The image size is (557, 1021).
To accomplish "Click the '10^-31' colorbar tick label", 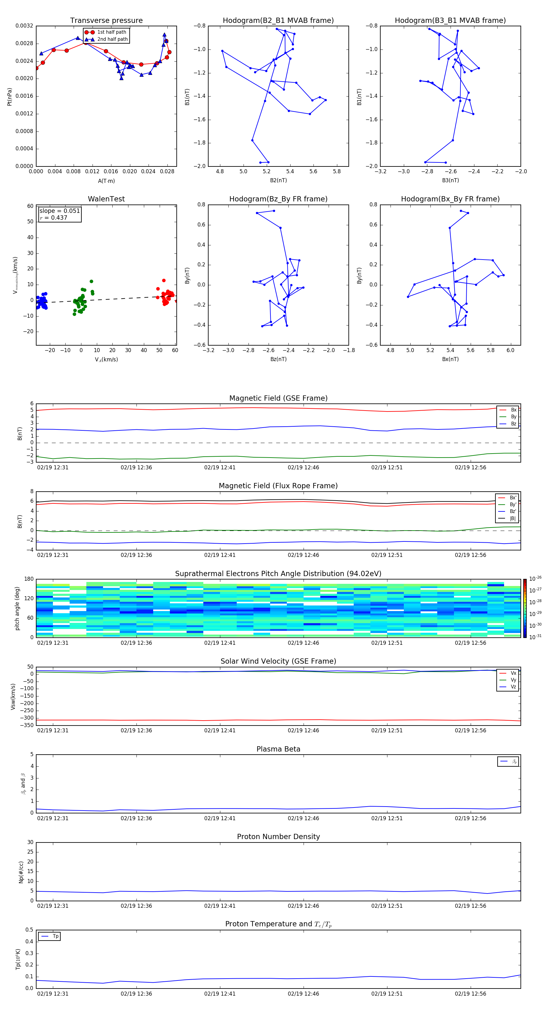I will [x=535, y=637].
